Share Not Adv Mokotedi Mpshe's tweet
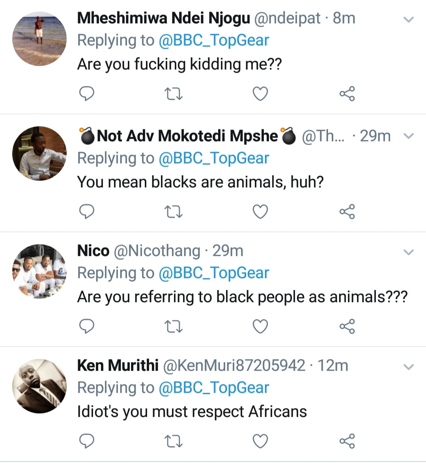426x463 pixels. tap(347, 212)
